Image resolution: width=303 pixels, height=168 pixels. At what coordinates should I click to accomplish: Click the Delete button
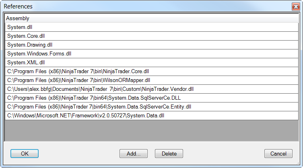(169, 154)
